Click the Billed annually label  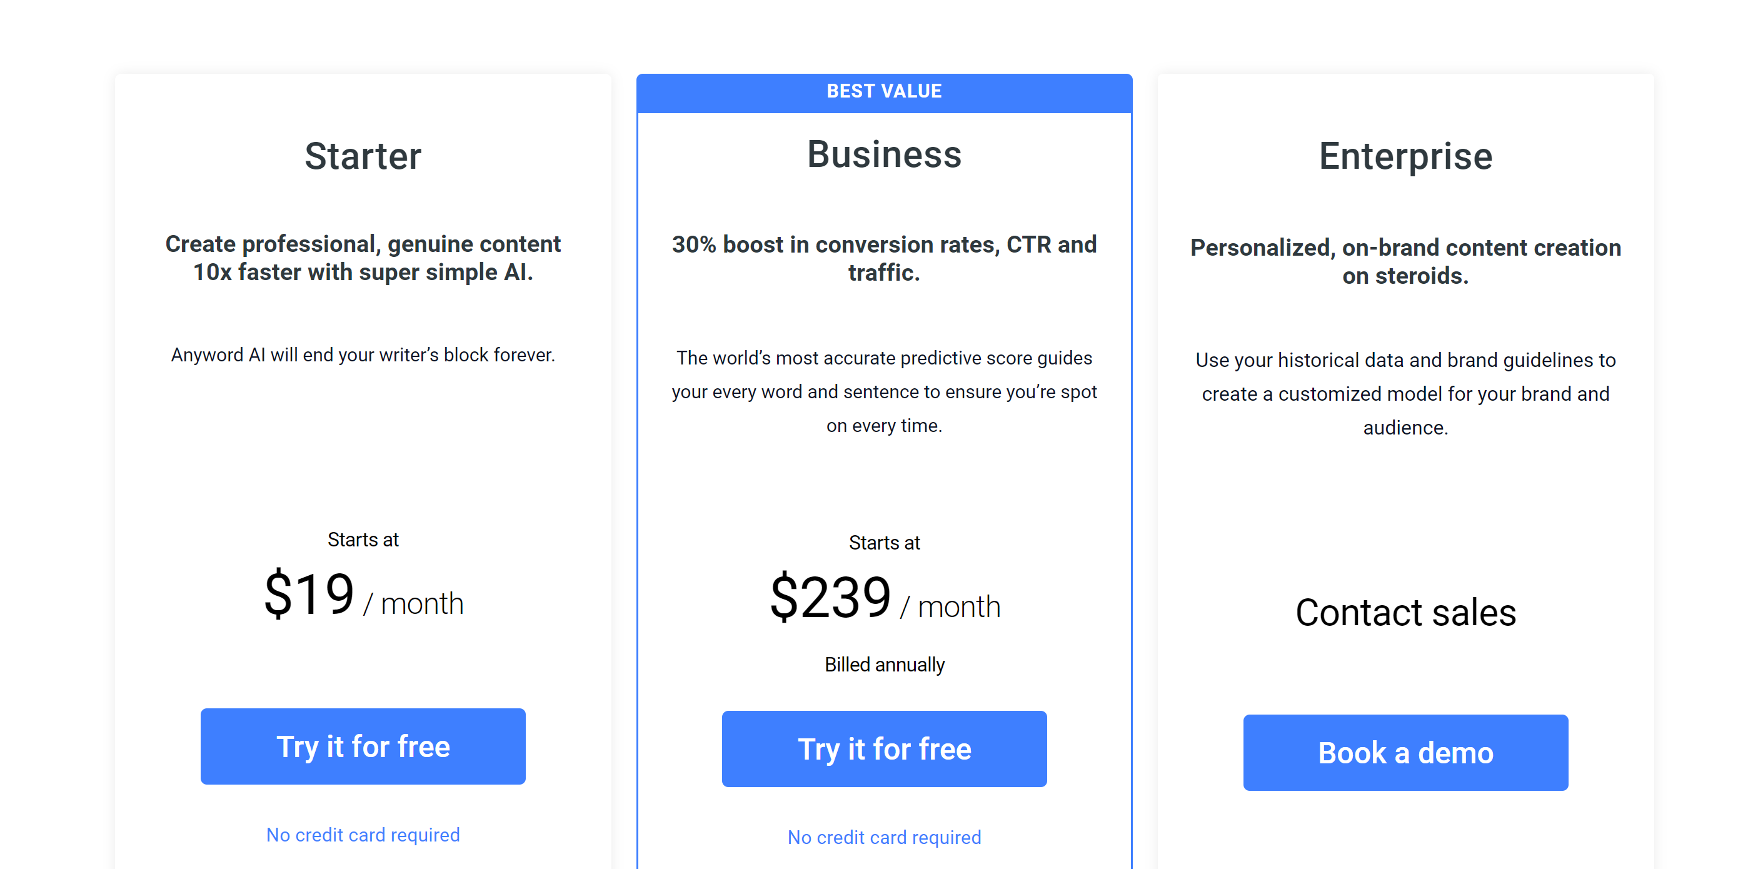point(884,664)
